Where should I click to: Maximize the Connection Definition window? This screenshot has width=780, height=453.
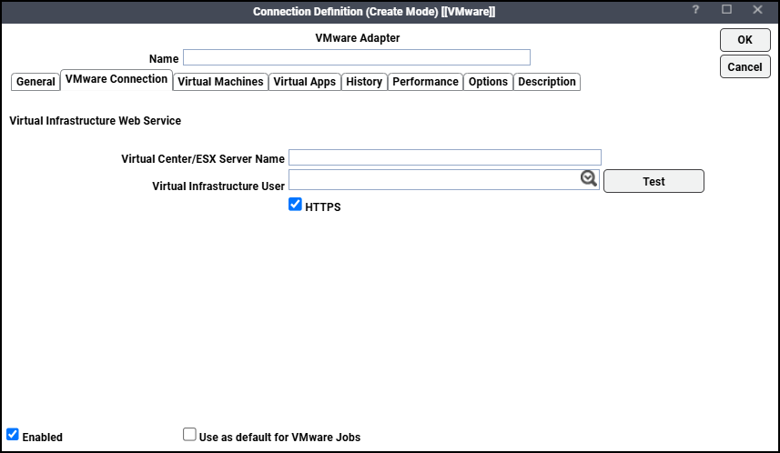726,10
